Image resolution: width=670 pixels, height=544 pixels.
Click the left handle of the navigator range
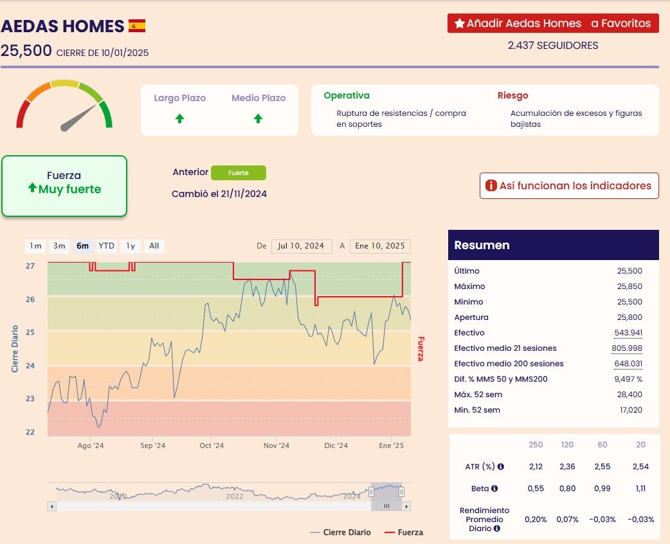click(x=371, y=492)
